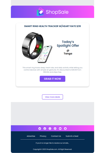The height and width of the screenshot is (153, 105).
Task: Open the Snapchat ghost icon
Action: (x=65, y=129)
